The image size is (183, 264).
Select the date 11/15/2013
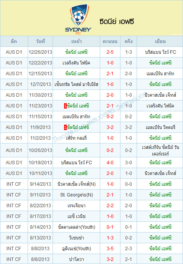point(40,117)
